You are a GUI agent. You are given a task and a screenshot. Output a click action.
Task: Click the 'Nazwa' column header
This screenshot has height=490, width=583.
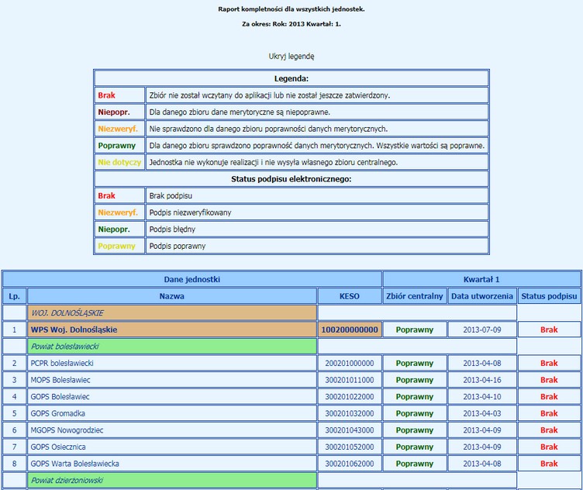pyautogui.click(x=171, y=296)
